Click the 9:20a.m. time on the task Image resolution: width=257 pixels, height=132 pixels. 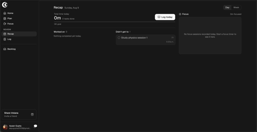[x=170, y=42]
